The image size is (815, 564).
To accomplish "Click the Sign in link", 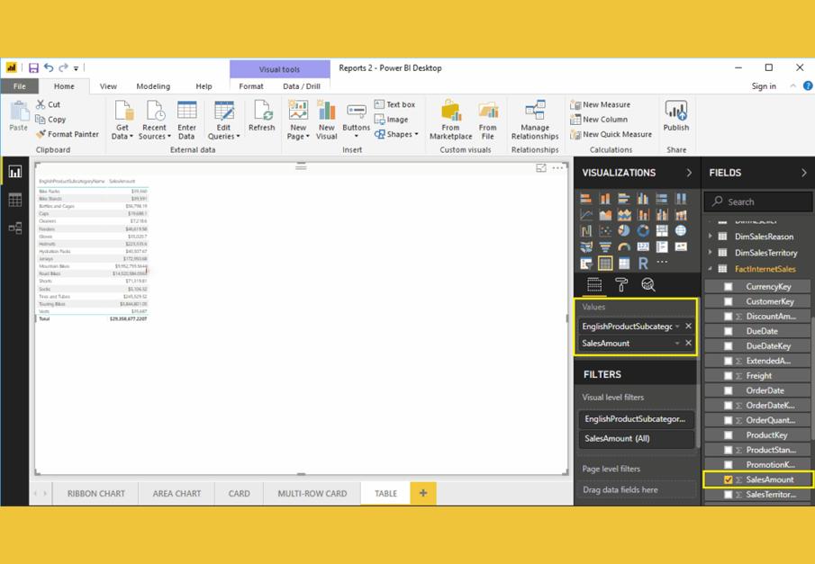I will click(764, 86).
